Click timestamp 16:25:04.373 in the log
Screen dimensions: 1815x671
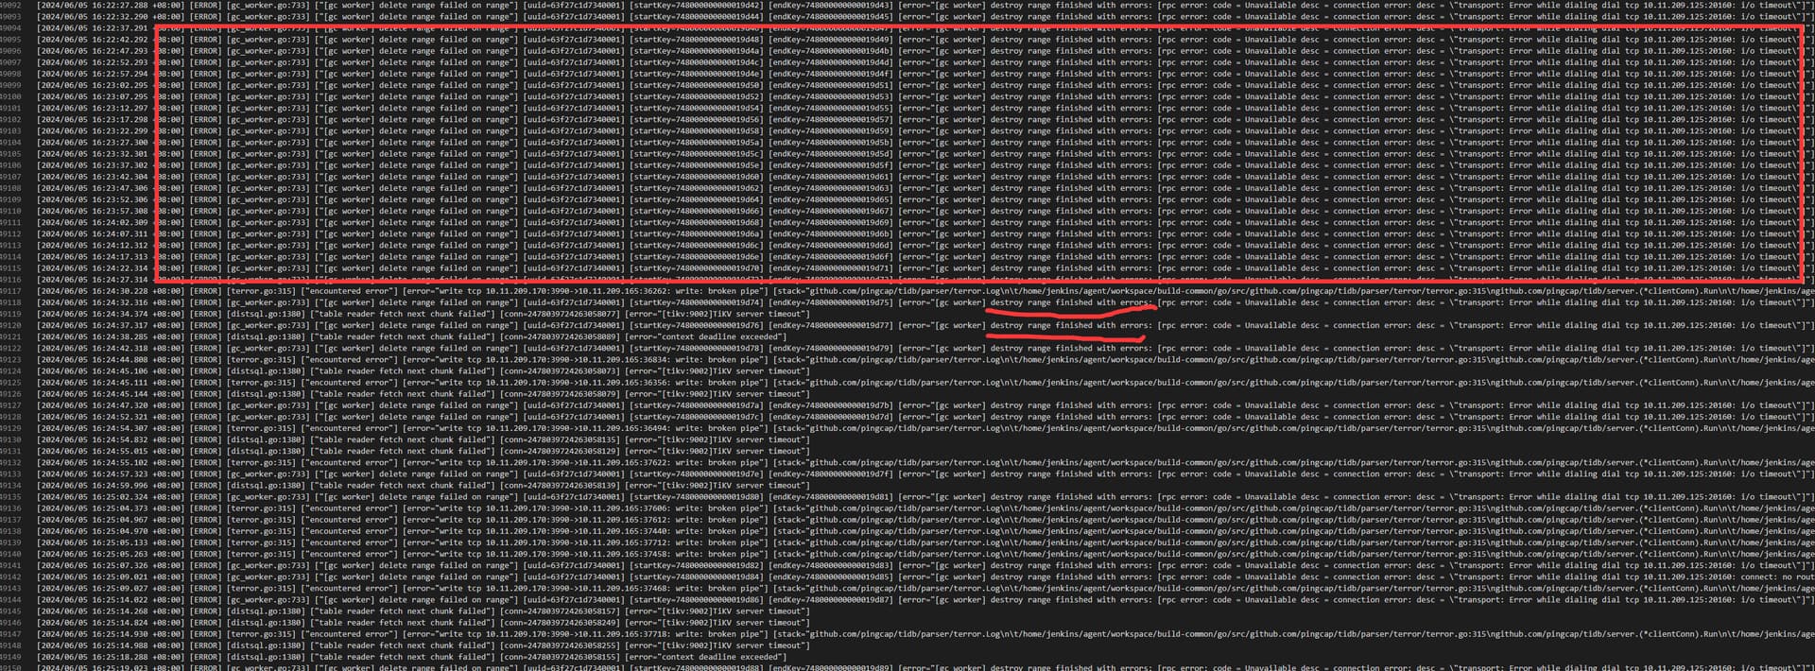pos(120,508)
